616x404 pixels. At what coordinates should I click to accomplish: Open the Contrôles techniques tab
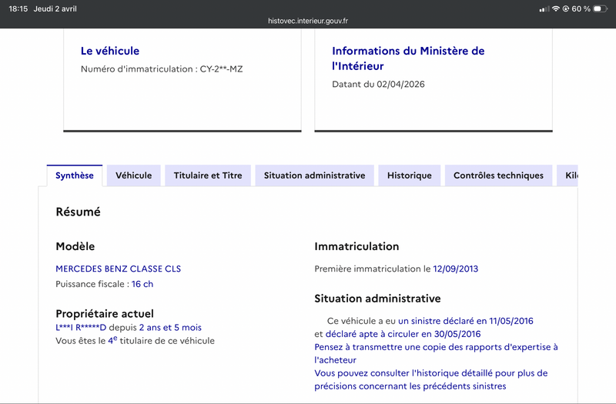[x=498, y=175]
